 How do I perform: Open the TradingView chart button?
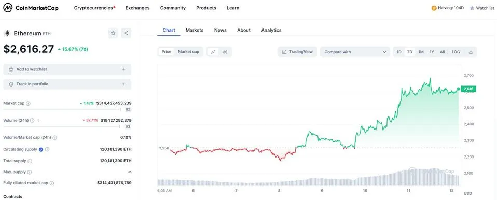click(297, 52)
